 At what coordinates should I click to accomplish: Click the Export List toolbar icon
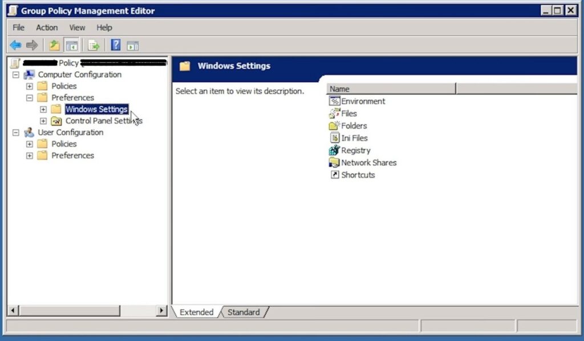click(x=94, y=45)
